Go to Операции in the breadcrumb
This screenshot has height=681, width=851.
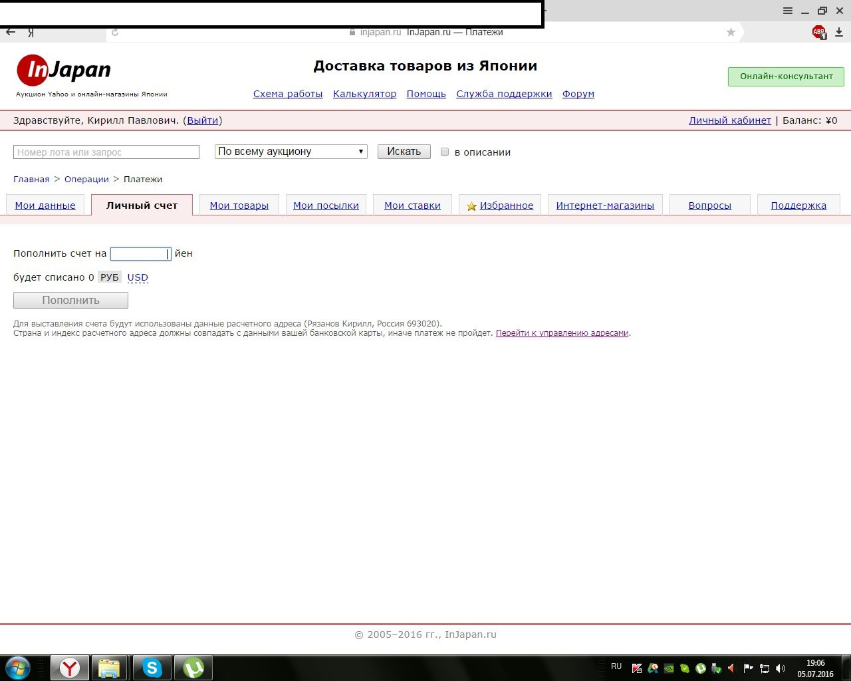click(x=86, y=179)
